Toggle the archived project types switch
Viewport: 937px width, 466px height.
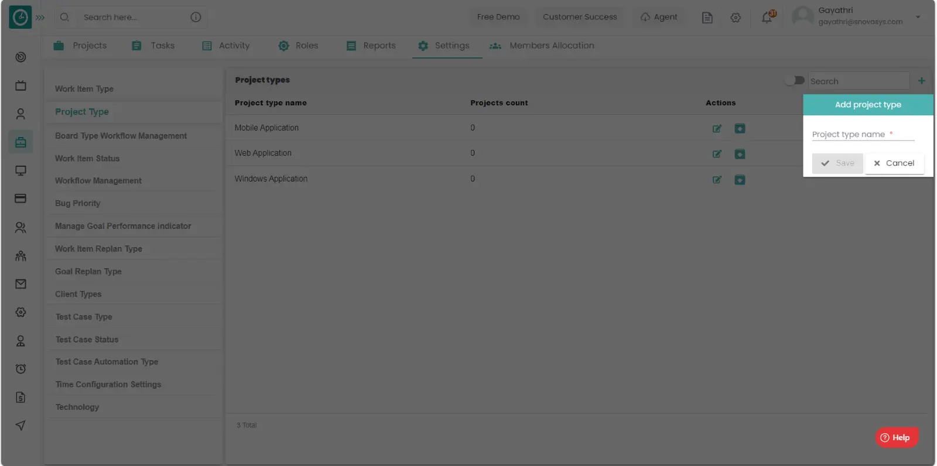(795, 80)
